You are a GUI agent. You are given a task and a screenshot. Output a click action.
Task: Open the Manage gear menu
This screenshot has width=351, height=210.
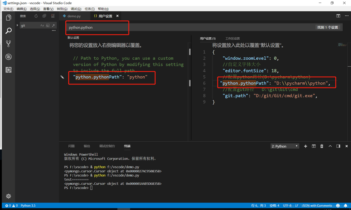9,196
